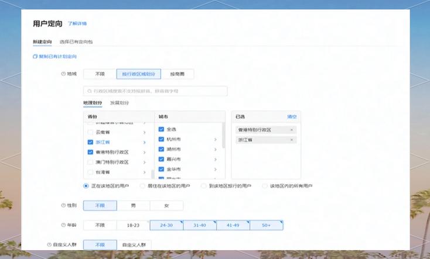Tick the 台湾省 checkbox

point(90,172)
